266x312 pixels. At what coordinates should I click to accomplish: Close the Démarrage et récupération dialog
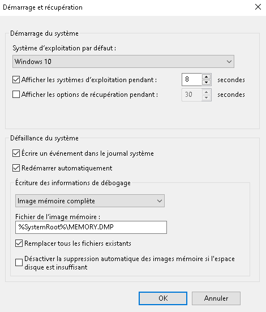[258, 7]
